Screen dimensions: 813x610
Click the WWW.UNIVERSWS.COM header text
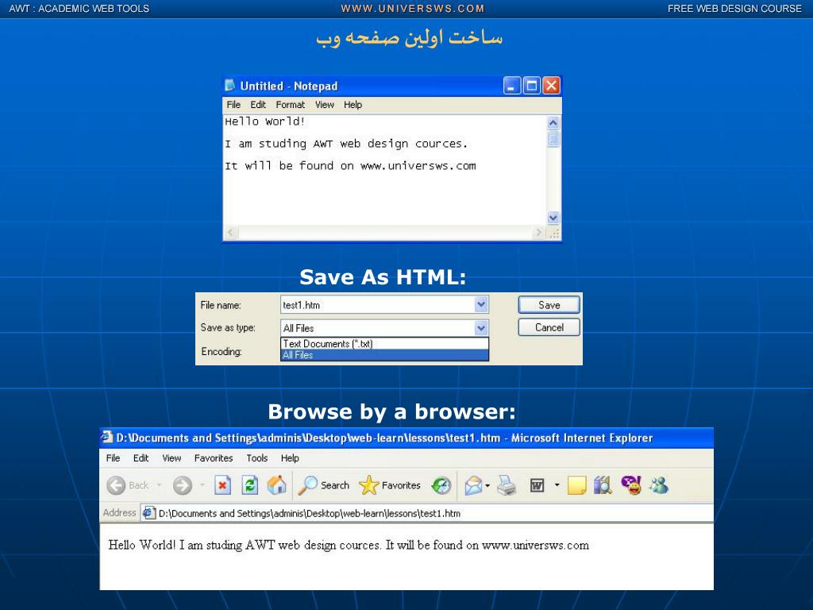413,9
